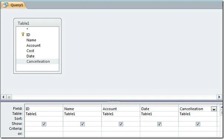Screen dimensions: 224x139
Task: Select the Cancelleation field in Table1 list
Action: coord(37,61)
